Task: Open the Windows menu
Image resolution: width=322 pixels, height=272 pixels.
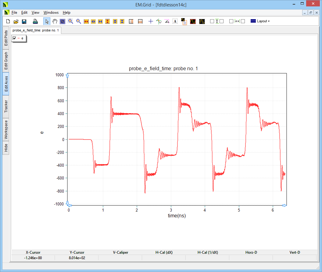Action: pos(51,13)
